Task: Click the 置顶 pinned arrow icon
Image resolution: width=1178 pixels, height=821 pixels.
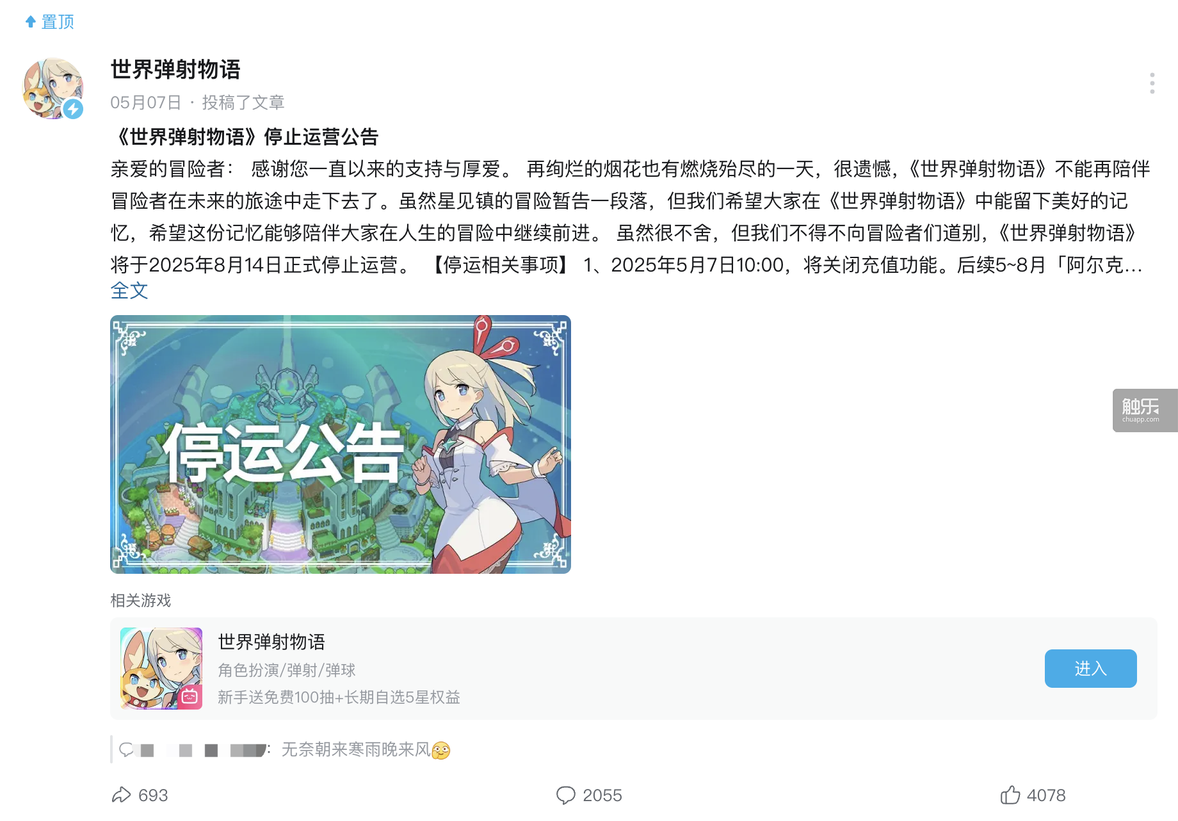Action: pos(30,22)
